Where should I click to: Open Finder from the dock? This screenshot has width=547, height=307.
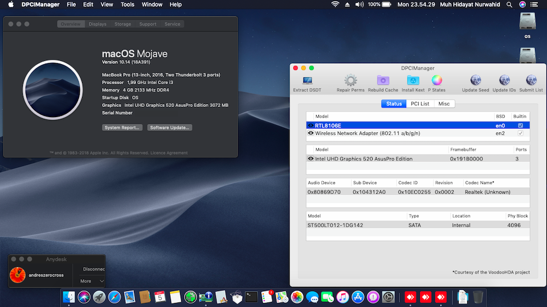click(69, 297)
